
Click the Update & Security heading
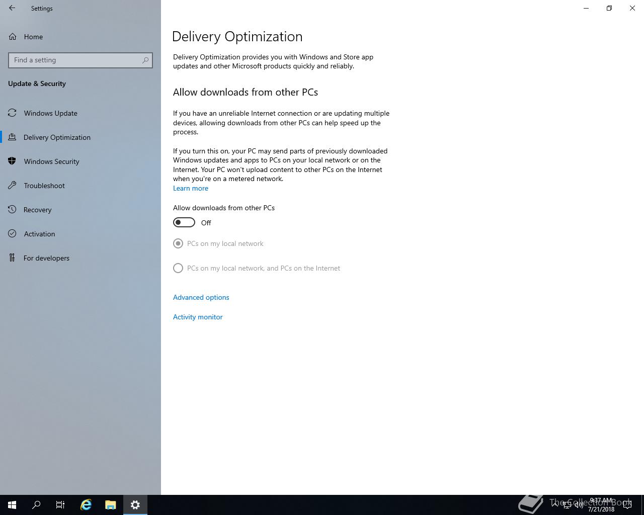tap(37, 83)
